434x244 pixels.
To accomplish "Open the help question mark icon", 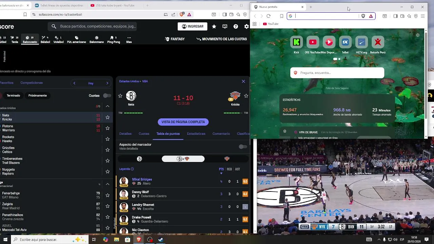I will coord(236,26).
